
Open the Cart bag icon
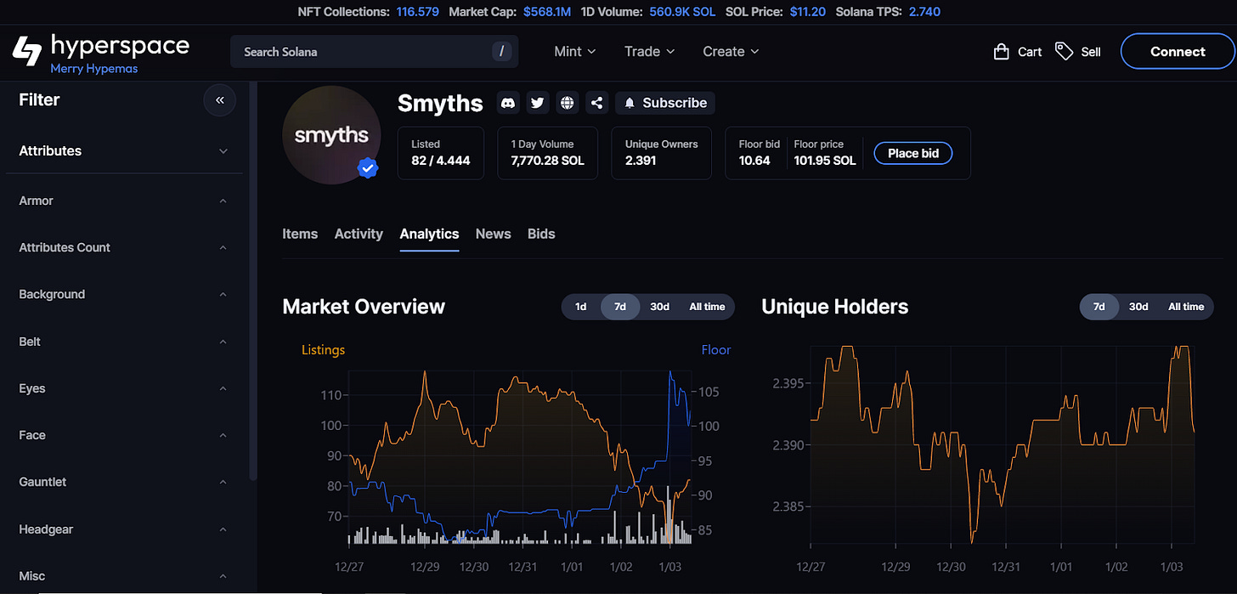click(1002, 52)
